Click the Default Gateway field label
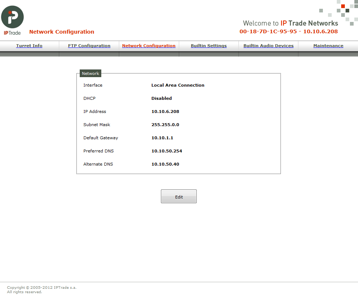Screen dimensions: 358x295 101,138
